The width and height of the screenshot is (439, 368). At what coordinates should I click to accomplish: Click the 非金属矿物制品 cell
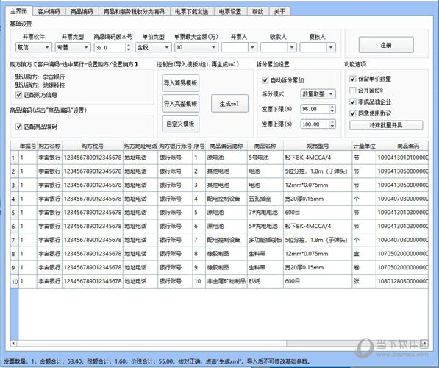click(226, 281)
